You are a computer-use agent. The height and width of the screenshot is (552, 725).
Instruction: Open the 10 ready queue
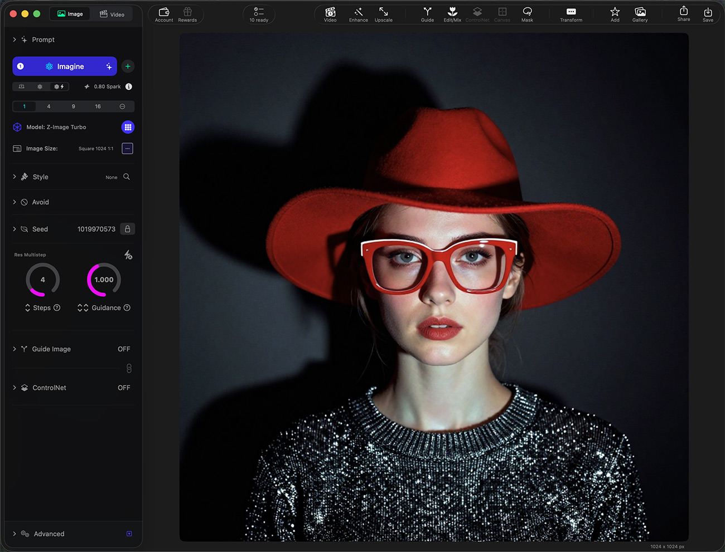pyautogui.click(x=259, y=14)
